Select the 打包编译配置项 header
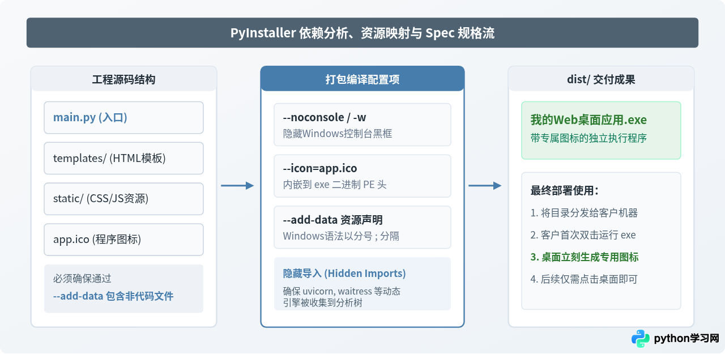This screenshot has height=354, width=725. [362, 79]
